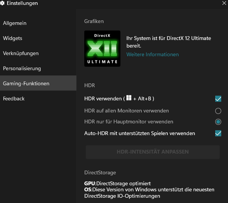Open the Feedback section
Image resolution: width=228 pixels, height=203 pixels.
38,98
